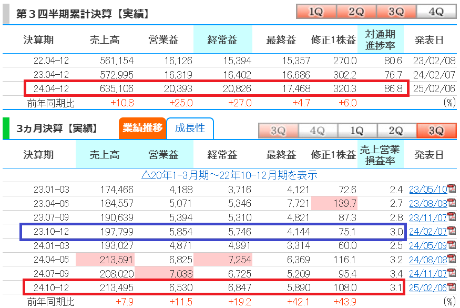The width and height of the screenshot is (460, 308).
Task: Select faded 3Q tab in 3ヵ月決算 section
Action: pyautogui.click(x=278, y=131)
